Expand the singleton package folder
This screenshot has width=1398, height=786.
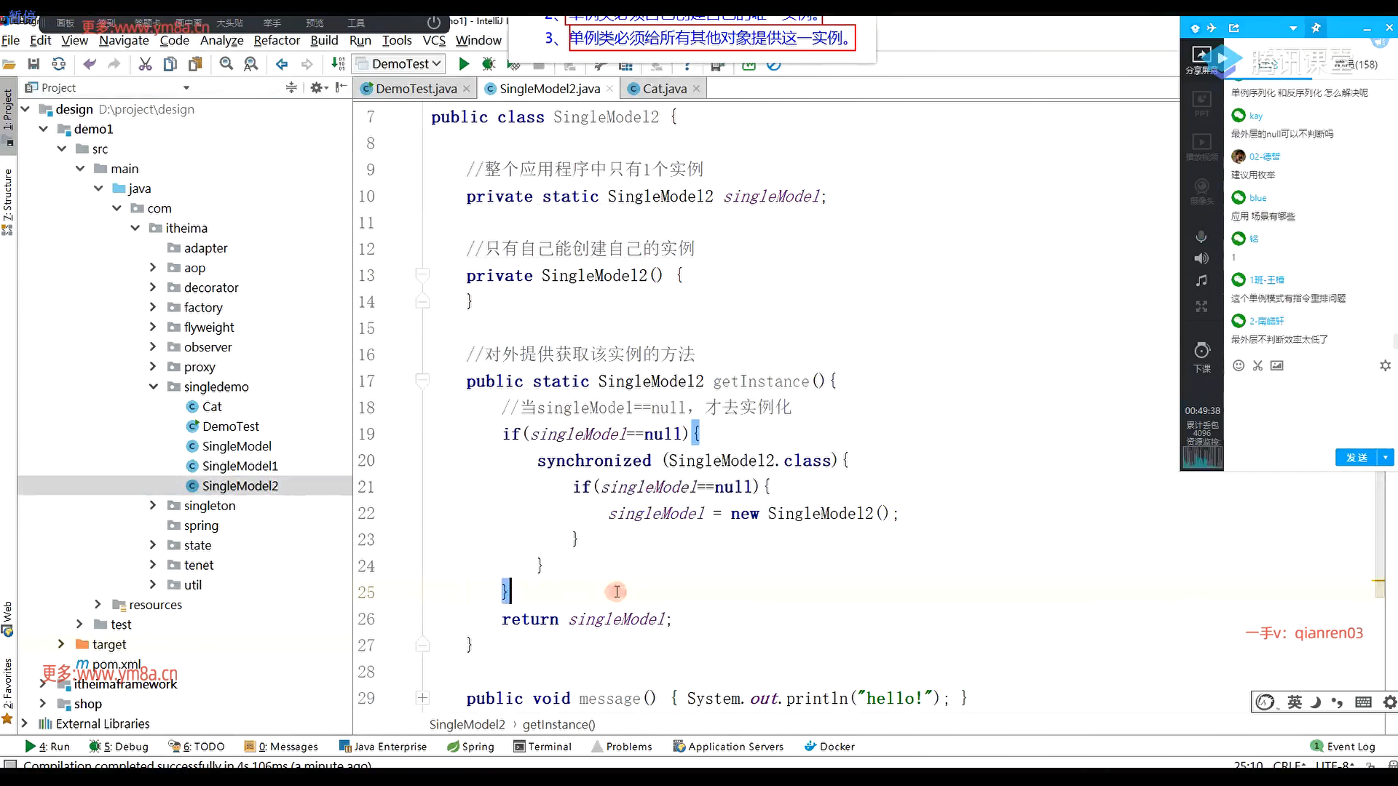coord(153,505)
